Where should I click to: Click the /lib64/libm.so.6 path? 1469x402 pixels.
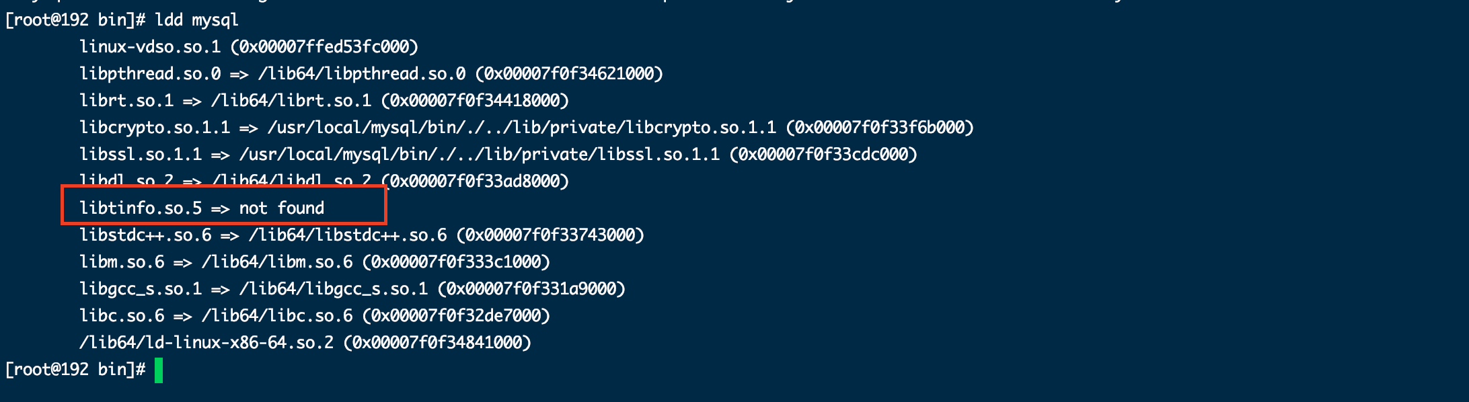(277, 262)
